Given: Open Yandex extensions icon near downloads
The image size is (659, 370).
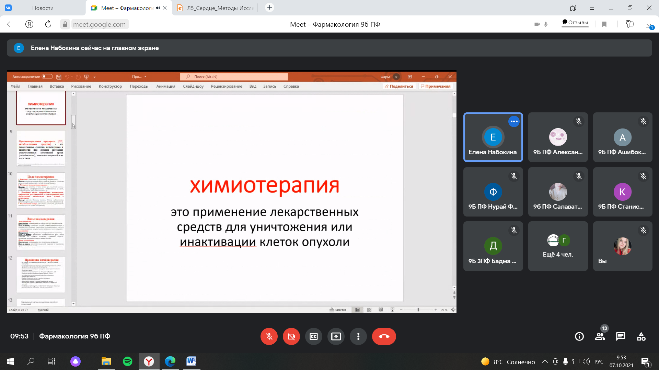Looking at the screenshot, I should [629, 24].
